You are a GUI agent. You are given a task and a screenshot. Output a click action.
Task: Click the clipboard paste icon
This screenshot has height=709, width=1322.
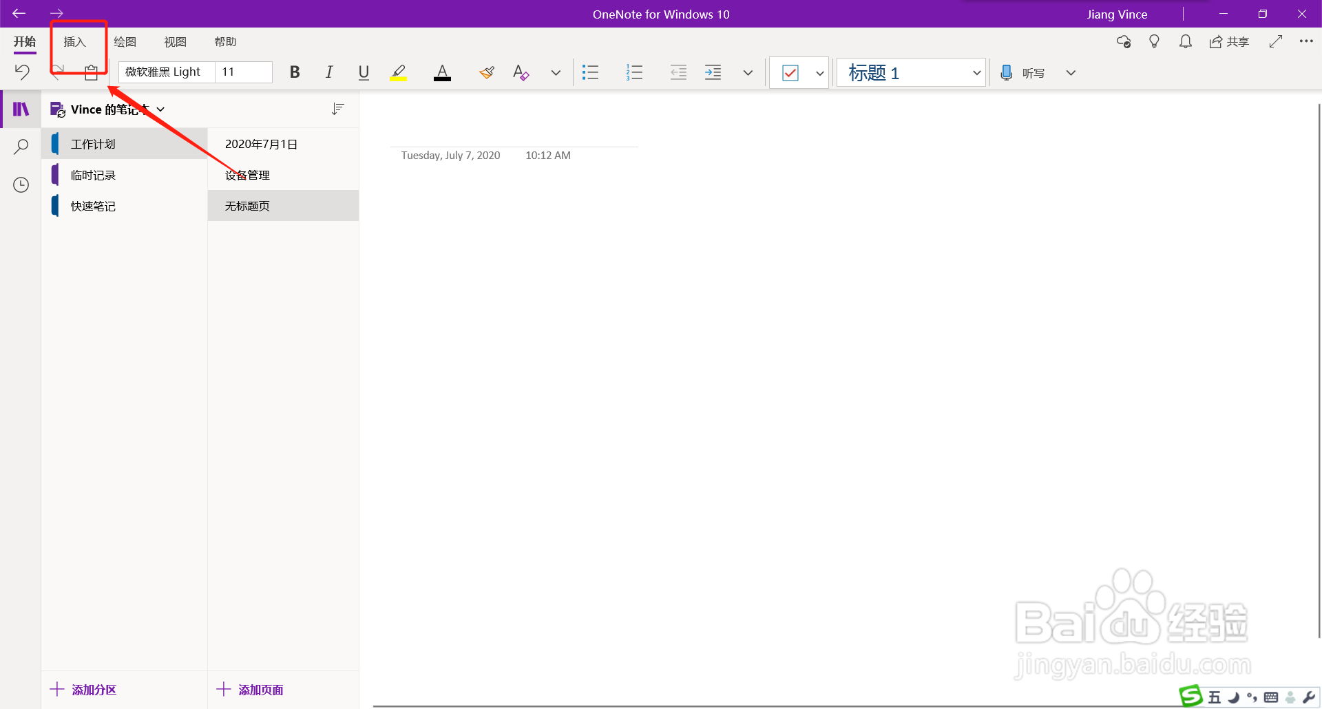point(91,72)
